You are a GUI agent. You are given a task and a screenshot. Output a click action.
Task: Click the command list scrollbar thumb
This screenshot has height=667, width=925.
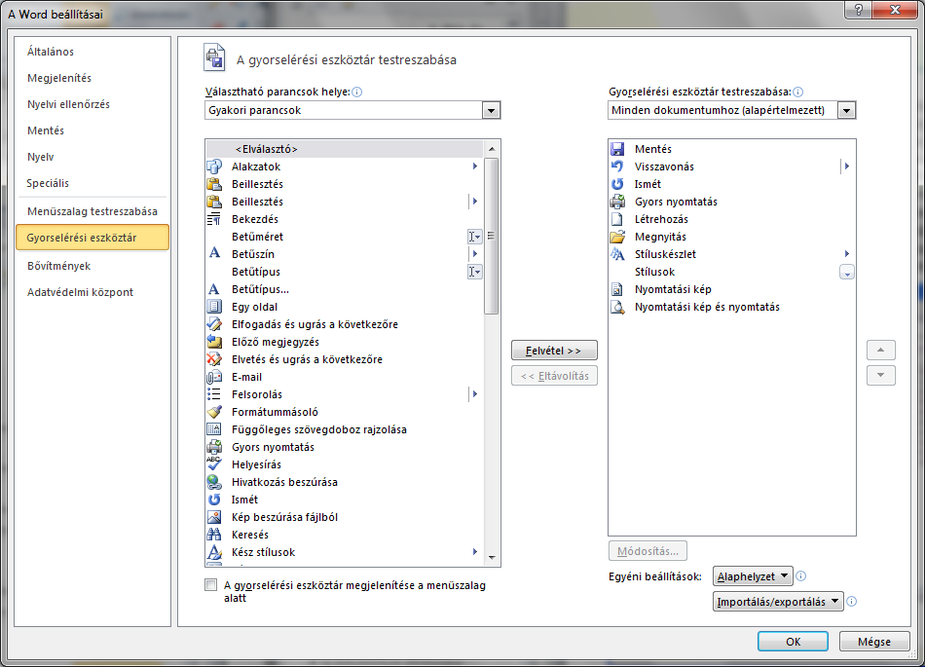coord(491,236)
